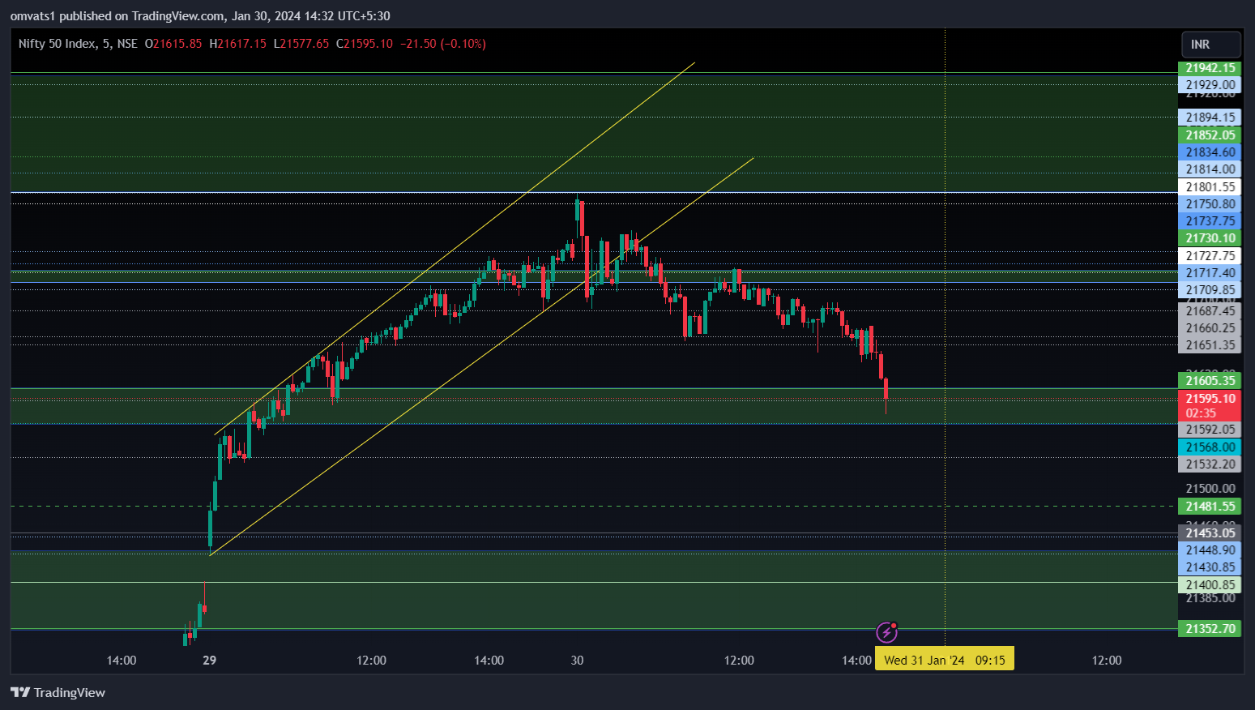This screenshot has height=710, width=1255.
Task: Select the 21750.80 price label
Action: [x=1209, y=204]
